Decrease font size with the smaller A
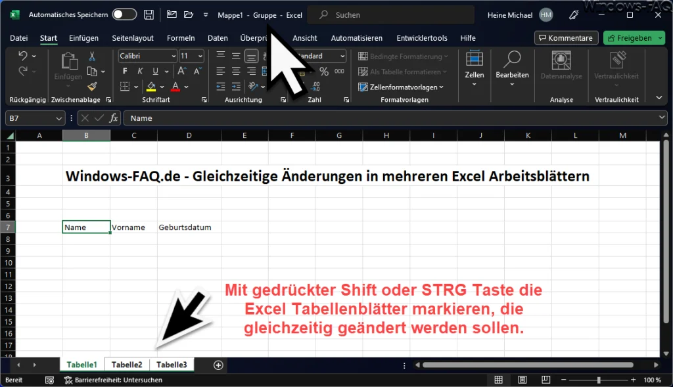Screen dimensions: 673x387 [x=197, y=71]
